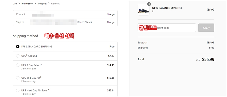227x97 pixels.
Task: Apply the discount code
Action: pos(206,28)
